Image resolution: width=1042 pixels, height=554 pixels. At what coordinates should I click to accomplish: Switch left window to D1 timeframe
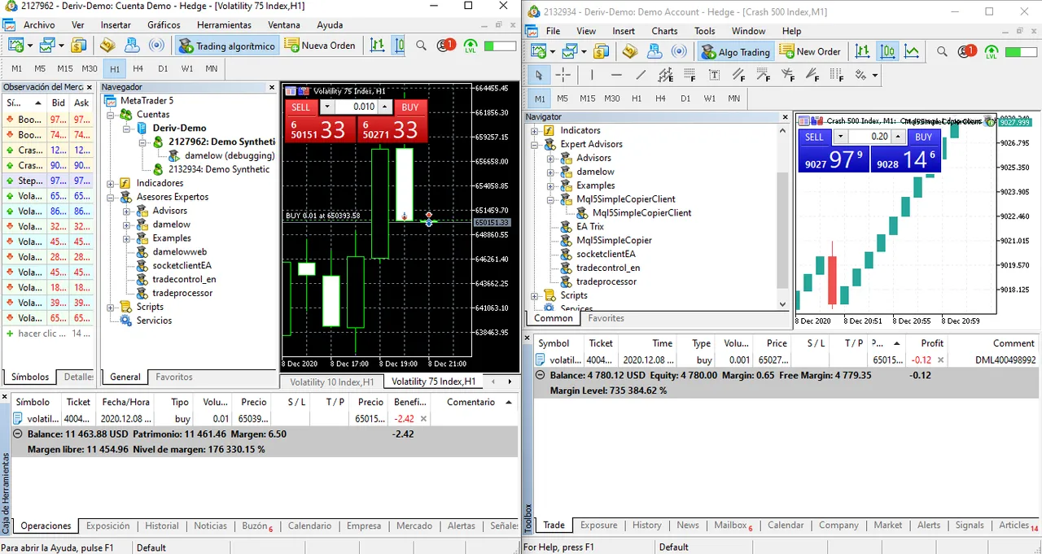pyautogui.click(x=163, y=68)
